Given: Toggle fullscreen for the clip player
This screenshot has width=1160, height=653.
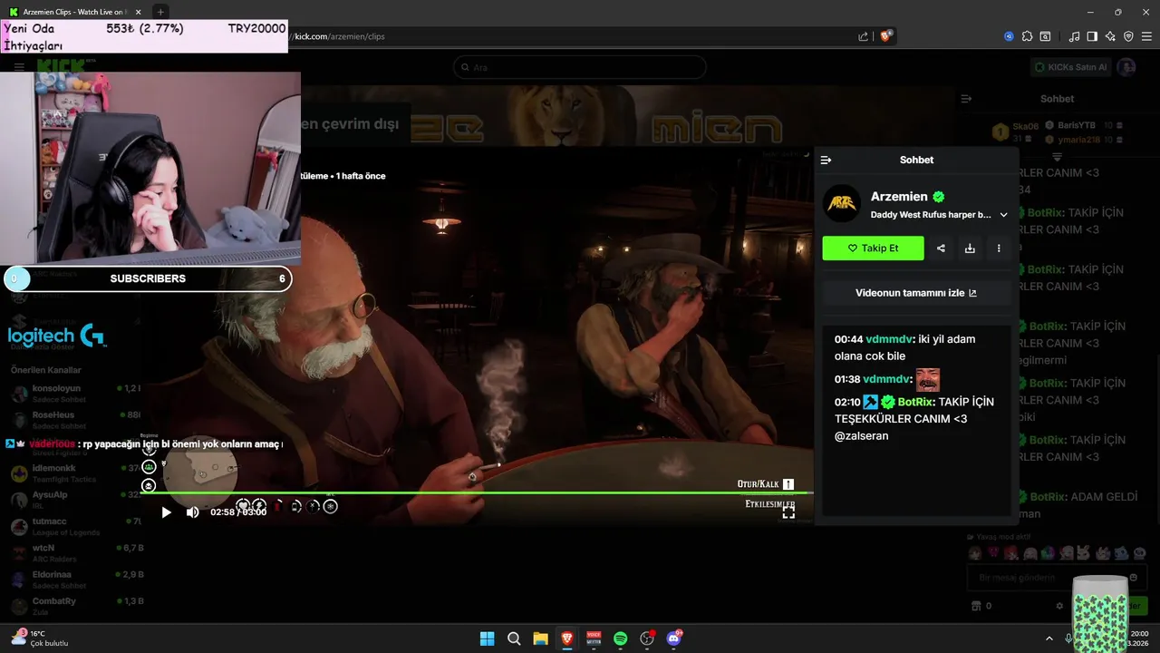Looking at the screenshot, I should (x=788, y=512).
